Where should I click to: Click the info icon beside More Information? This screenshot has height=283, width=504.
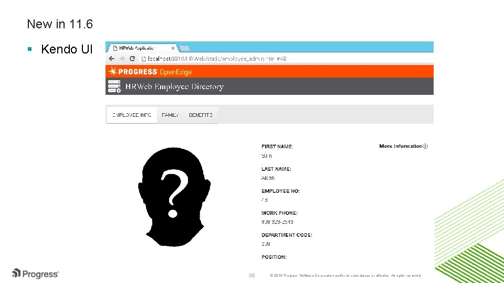point(425,146)
